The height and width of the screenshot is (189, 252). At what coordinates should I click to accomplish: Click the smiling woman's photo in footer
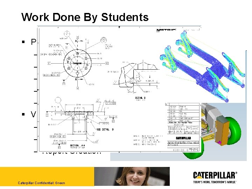click(x=132, y=176)
